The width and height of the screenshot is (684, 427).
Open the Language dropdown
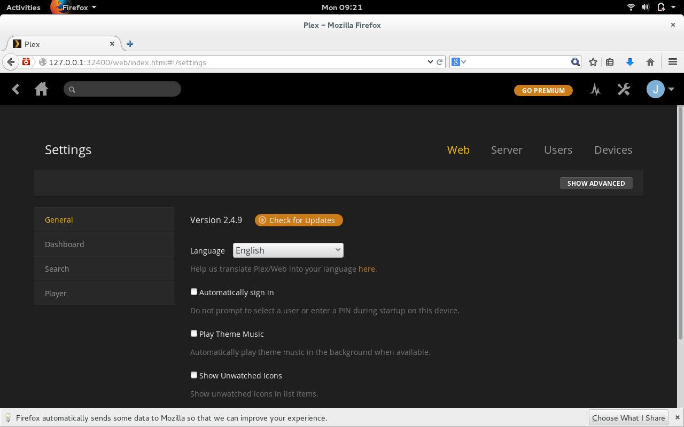pos(288,250)
